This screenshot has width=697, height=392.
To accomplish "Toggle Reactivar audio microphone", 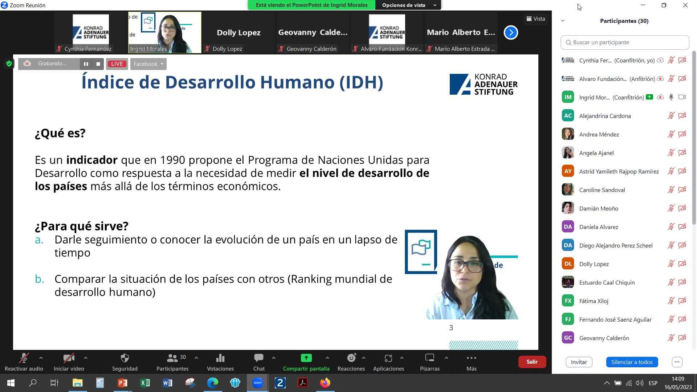I will (24, 358).
